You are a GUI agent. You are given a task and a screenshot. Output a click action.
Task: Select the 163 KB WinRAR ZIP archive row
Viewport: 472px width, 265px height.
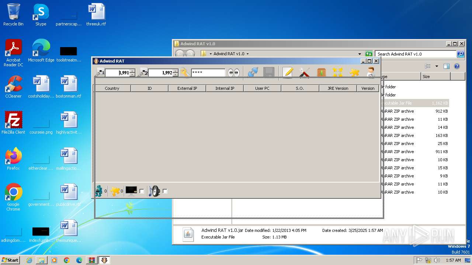pyautogui.click(x=415, y=135)
